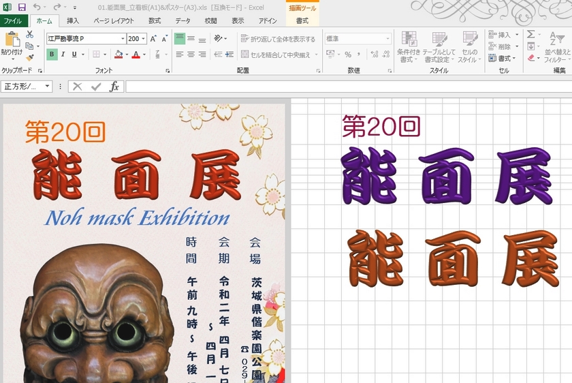Click the Increase Indent icon

coord(229,55)
